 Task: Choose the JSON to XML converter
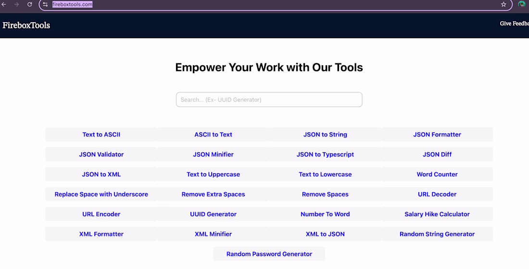pos(101,174)
